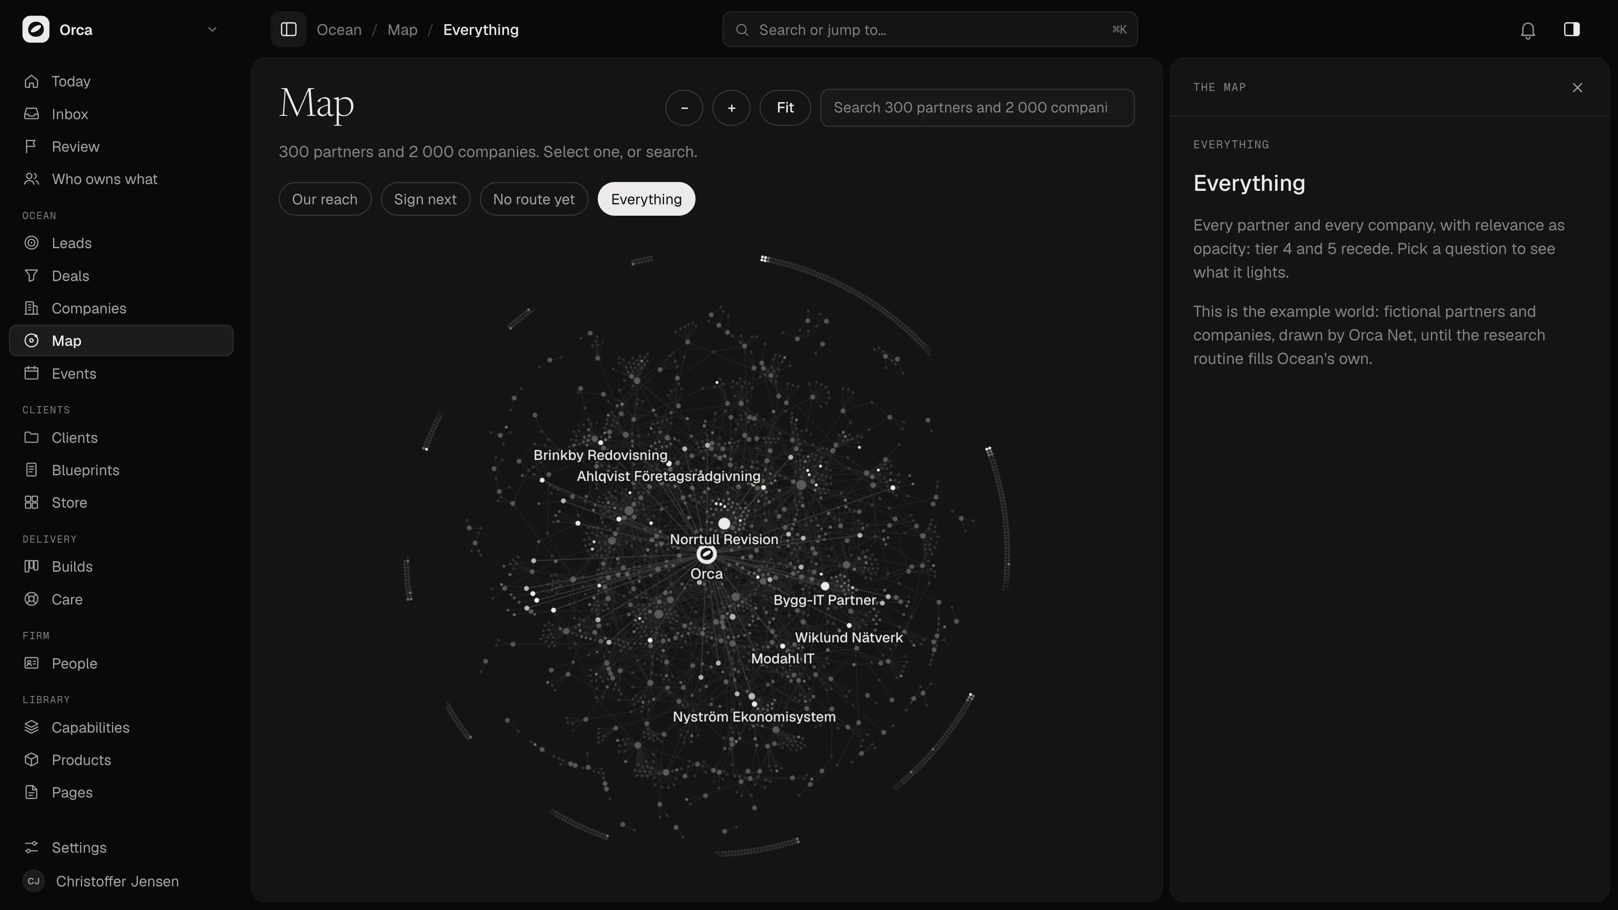This screenshot has width=1618, height=910.
Task: Open Blueprints in the sidebar
Action: click(121, 471)
